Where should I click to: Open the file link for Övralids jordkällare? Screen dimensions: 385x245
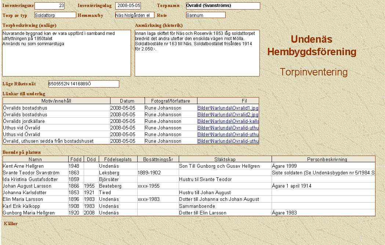(x=228, y=121)
